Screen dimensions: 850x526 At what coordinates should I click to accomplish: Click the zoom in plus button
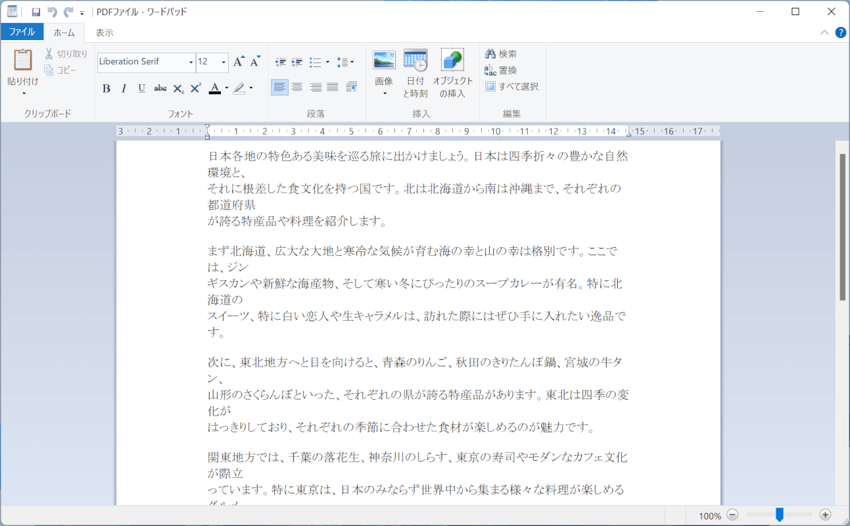point(826,515)
